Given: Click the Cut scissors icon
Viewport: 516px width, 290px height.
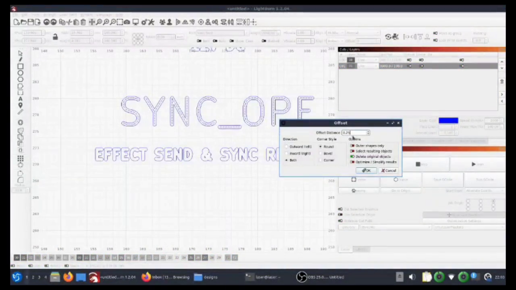Looking at the screenshot, I should coord(69,22).
